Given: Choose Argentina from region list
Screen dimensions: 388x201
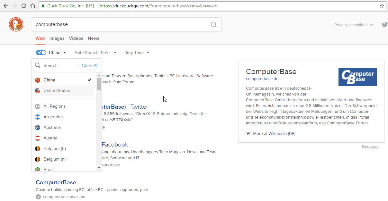Looking at the screenshot, I should click(x=64, y=117).
